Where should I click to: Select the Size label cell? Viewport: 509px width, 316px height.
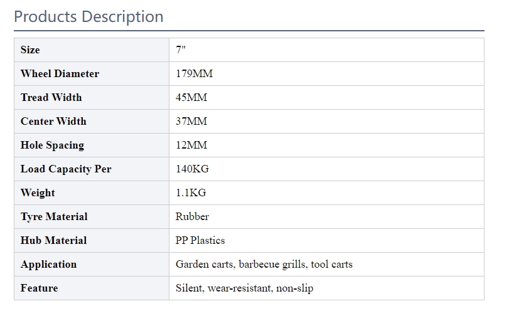coord(92,50)
